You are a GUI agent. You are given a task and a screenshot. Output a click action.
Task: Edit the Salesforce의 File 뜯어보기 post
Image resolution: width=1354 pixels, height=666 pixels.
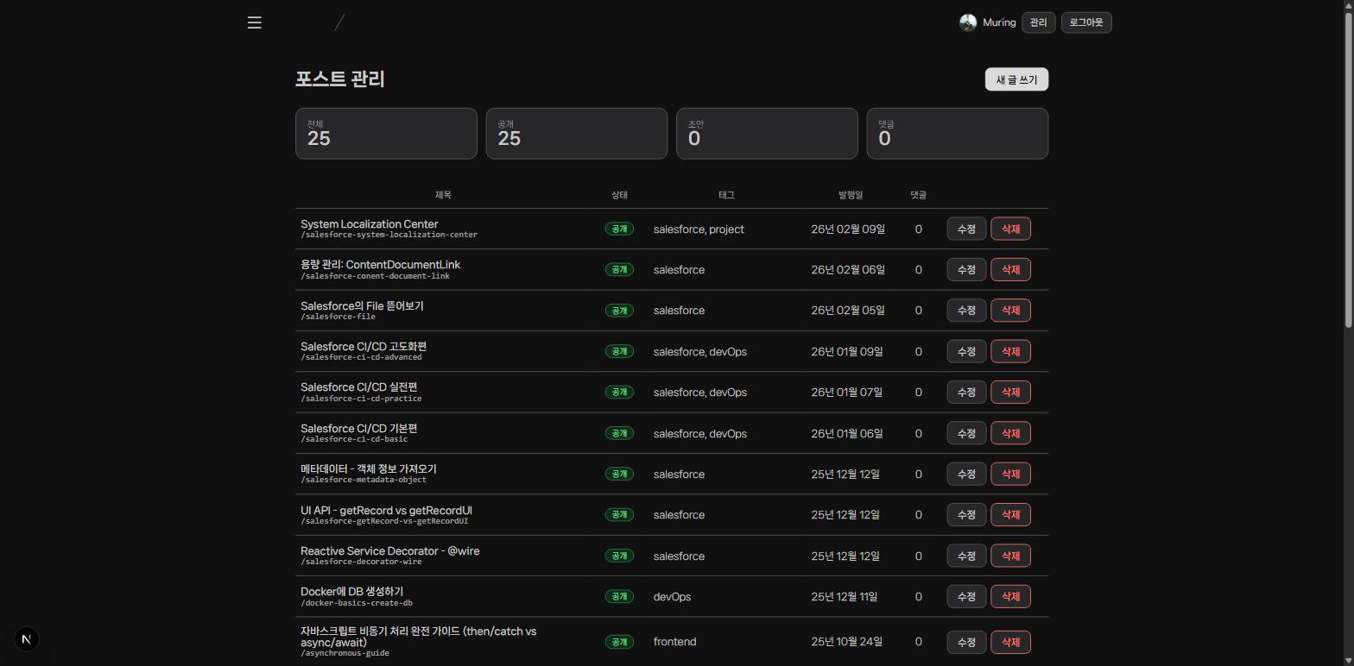966,311
